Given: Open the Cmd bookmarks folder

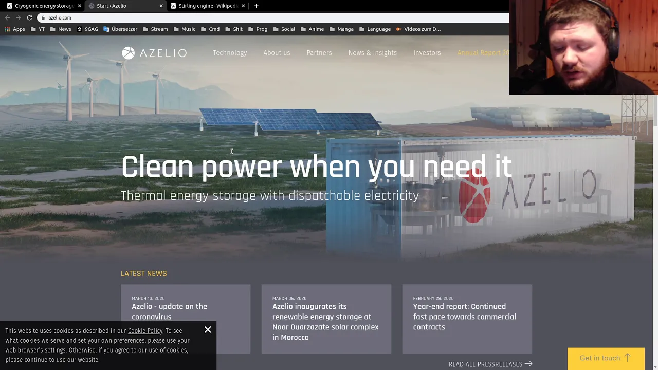Looking at the screenshot, I should (210, 29).
